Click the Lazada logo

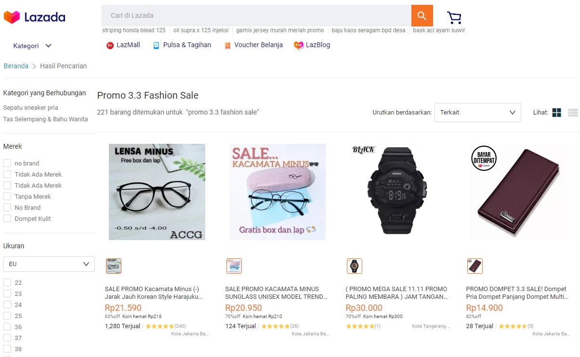pyautogui.click(x=34, y=16)
